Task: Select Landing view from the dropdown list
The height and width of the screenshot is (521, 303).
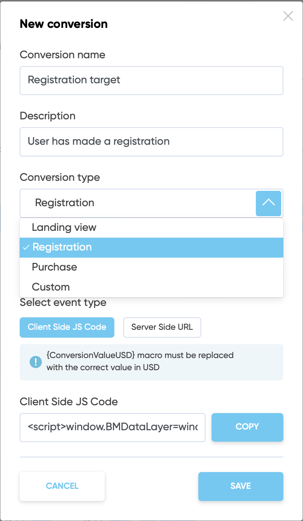Action: pyautogui.click(x=64, y=228)
